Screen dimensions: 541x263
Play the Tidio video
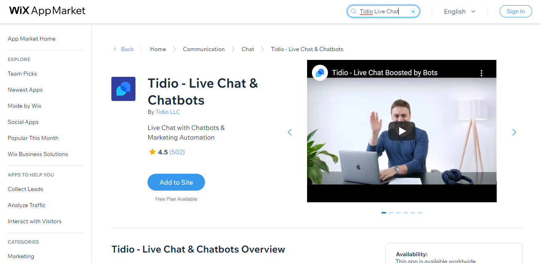tap(402, 131)
